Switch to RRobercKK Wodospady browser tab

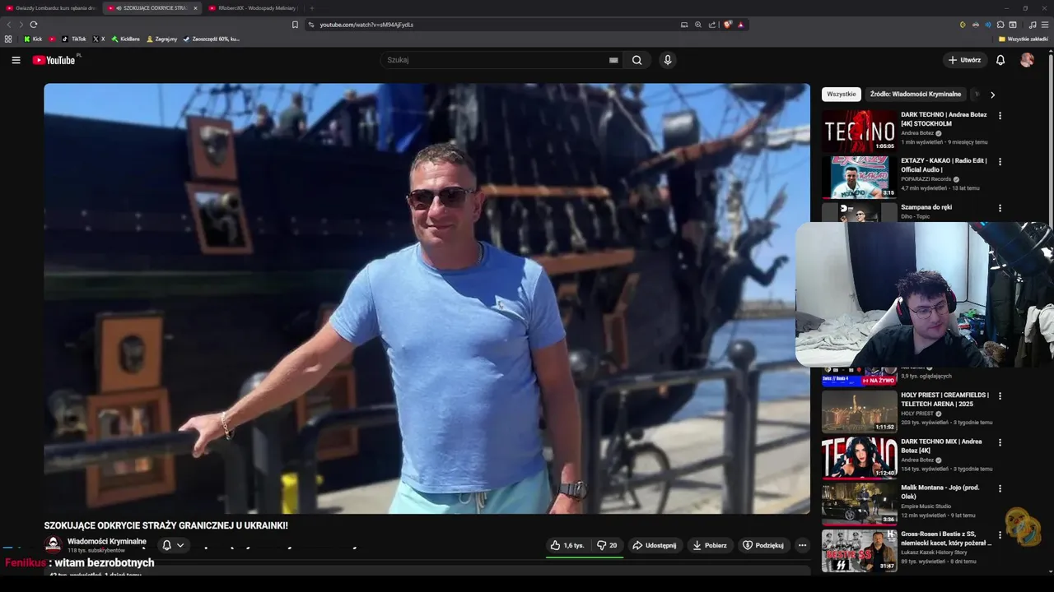[253, 7]
